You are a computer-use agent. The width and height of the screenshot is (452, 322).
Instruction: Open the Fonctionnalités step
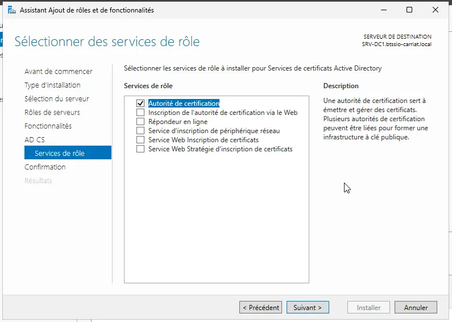48,126
